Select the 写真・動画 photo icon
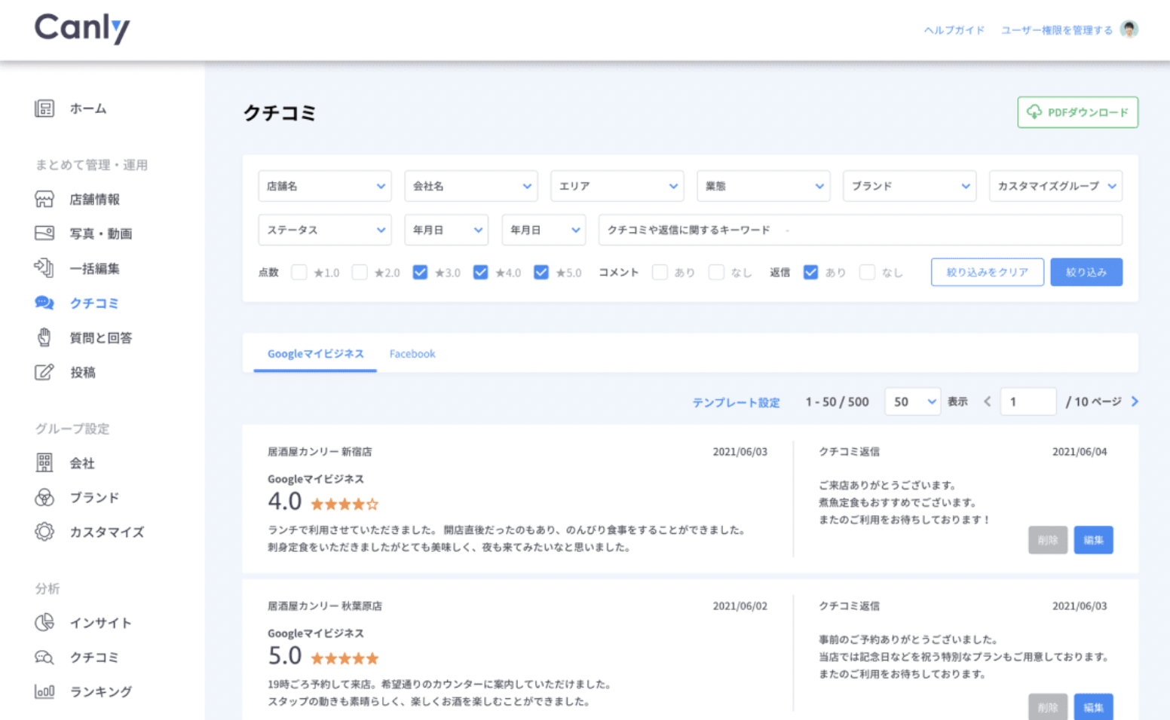 [x=44, y=233]
